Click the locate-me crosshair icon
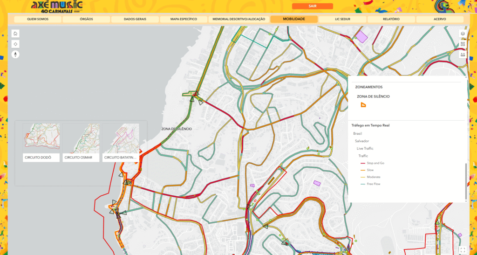477x255 pixels. point(15,44)
